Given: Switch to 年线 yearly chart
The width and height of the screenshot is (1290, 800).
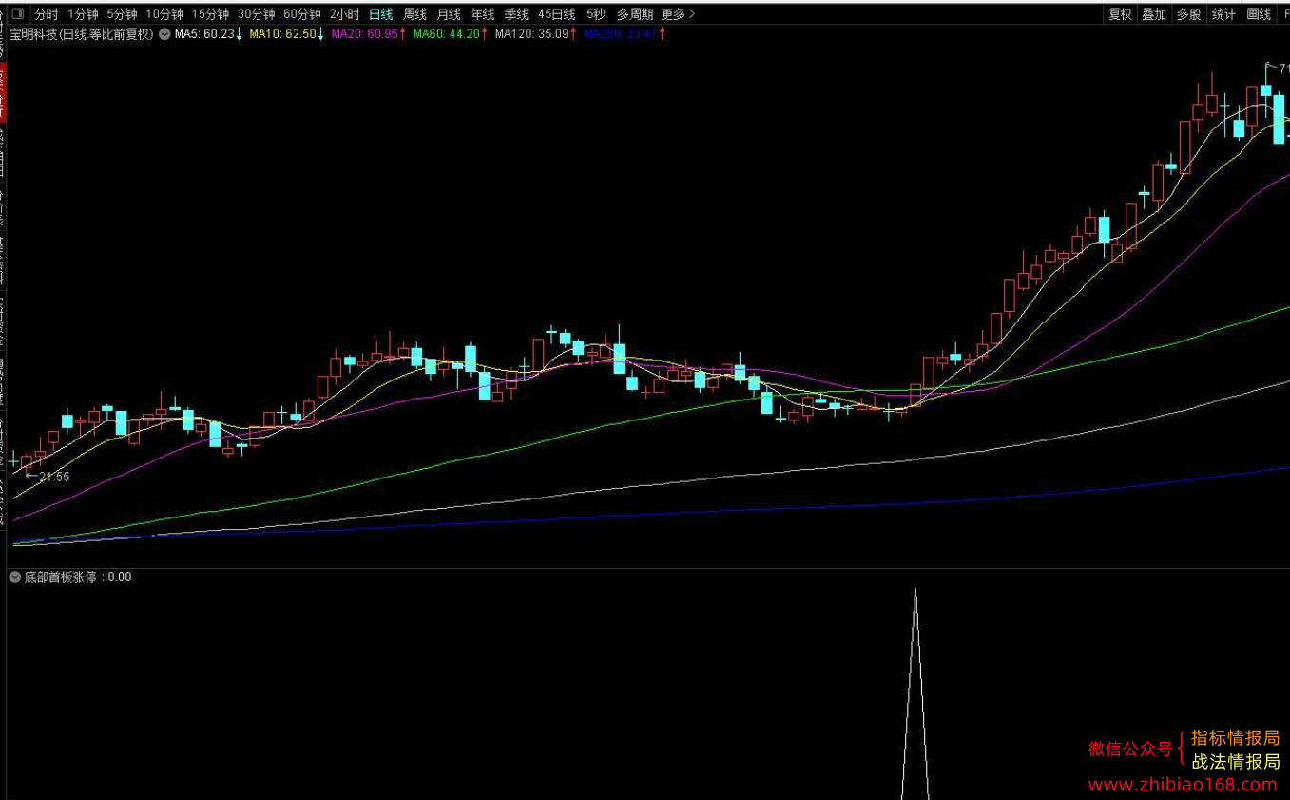Looking at the screenshot, I should pos(483,14).
